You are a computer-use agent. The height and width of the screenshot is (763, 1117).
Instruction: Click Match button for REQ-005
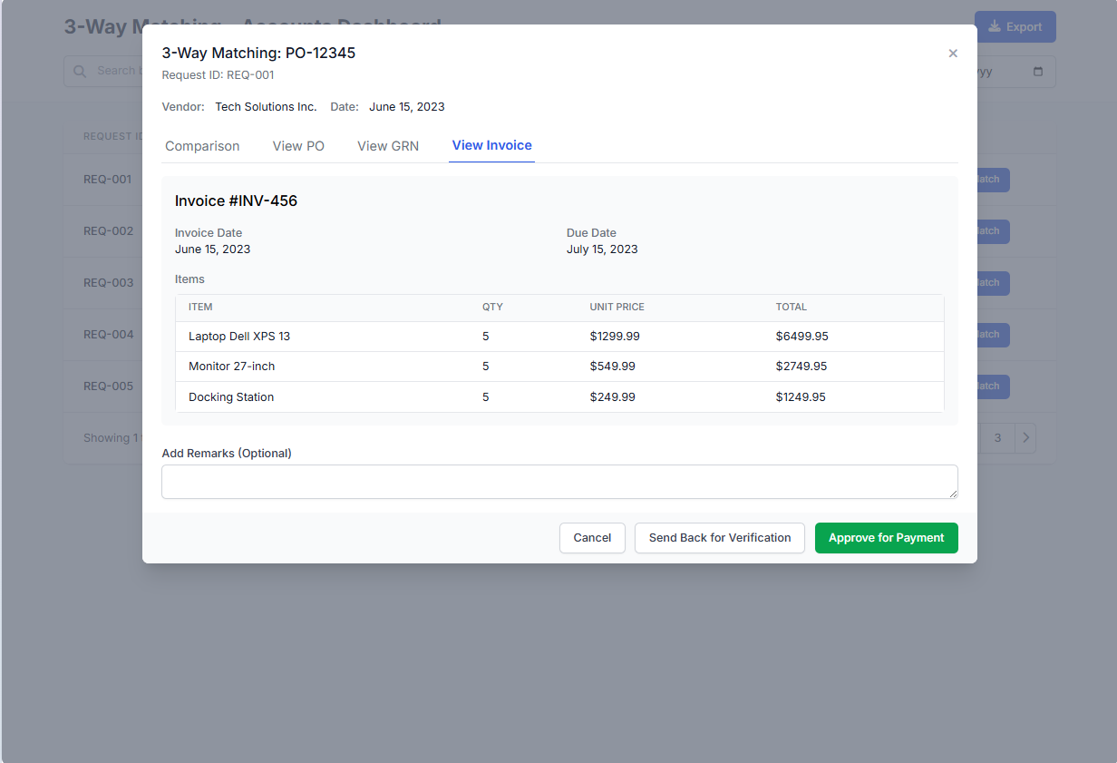coord(993,386)
